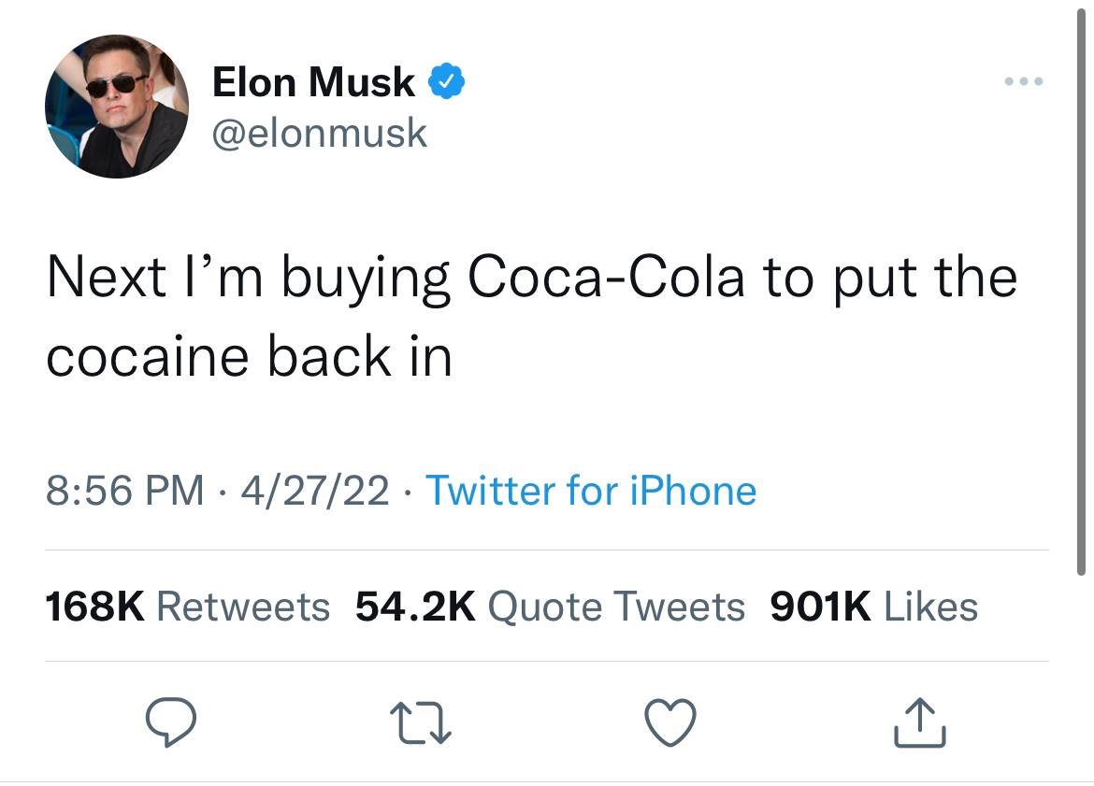Screen dimensions: 1094x786
Task: Open the Twitter for iPhone source link
Action: click(591, 491)
